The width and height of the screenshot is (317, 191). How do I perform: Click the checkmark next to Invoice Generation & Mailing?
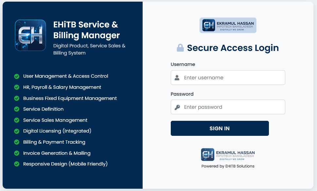coord(17,153)
